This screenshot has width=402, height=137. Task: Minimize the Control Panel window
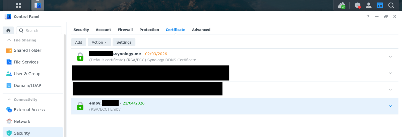(x=377, y=16)
